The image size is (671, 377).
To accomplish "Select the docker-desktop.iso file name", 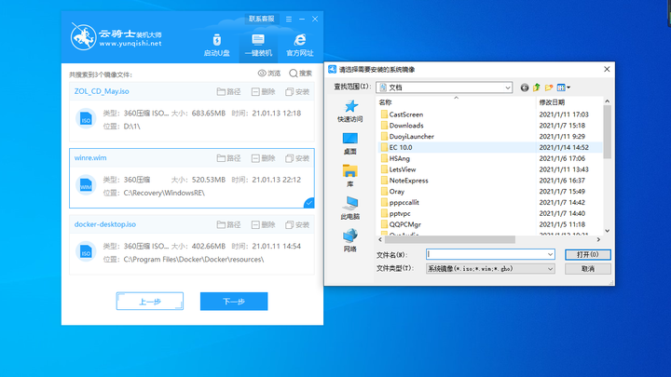I will coord(104,224).
